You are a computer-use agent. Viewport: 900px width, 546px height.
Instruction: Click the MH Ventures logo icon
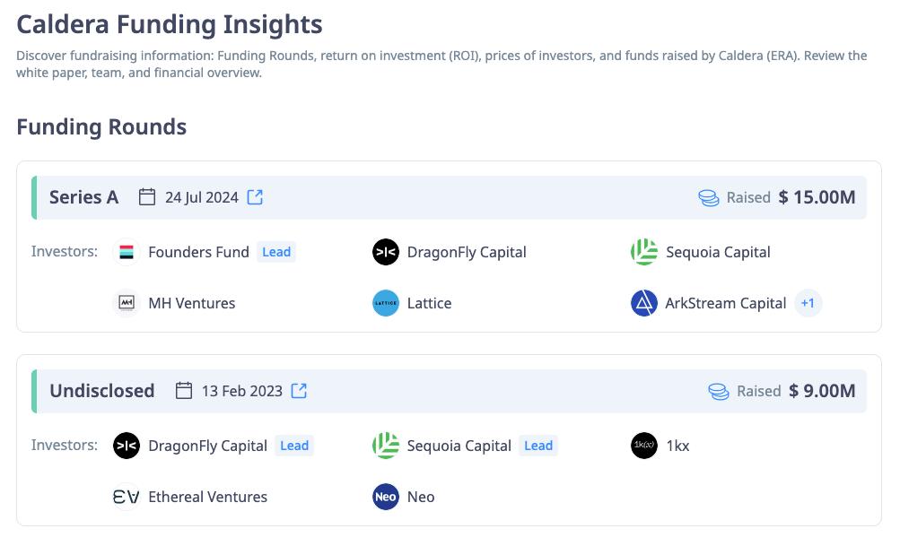click(x=127, y=303)
